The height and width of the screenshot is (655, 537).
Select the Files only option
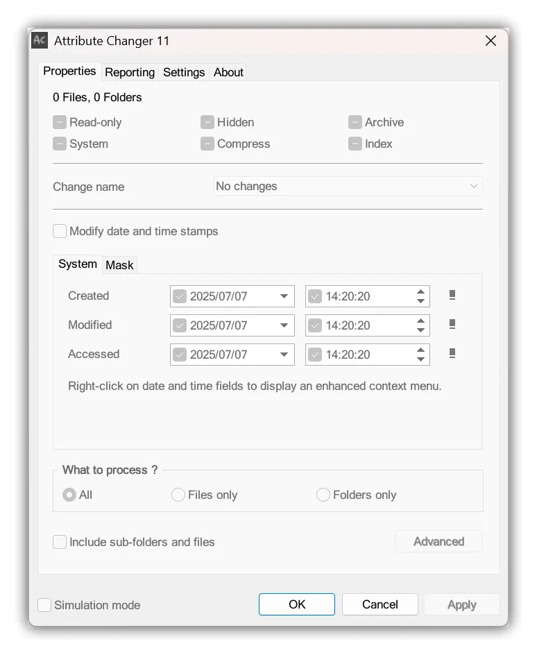coord(178,495)
